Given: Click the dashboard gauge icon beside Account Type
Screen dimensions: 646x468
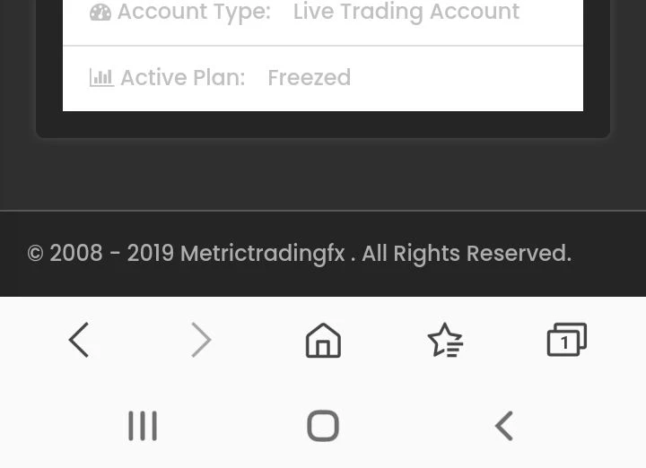Looking at the screenshot, I should click(100, 13).
